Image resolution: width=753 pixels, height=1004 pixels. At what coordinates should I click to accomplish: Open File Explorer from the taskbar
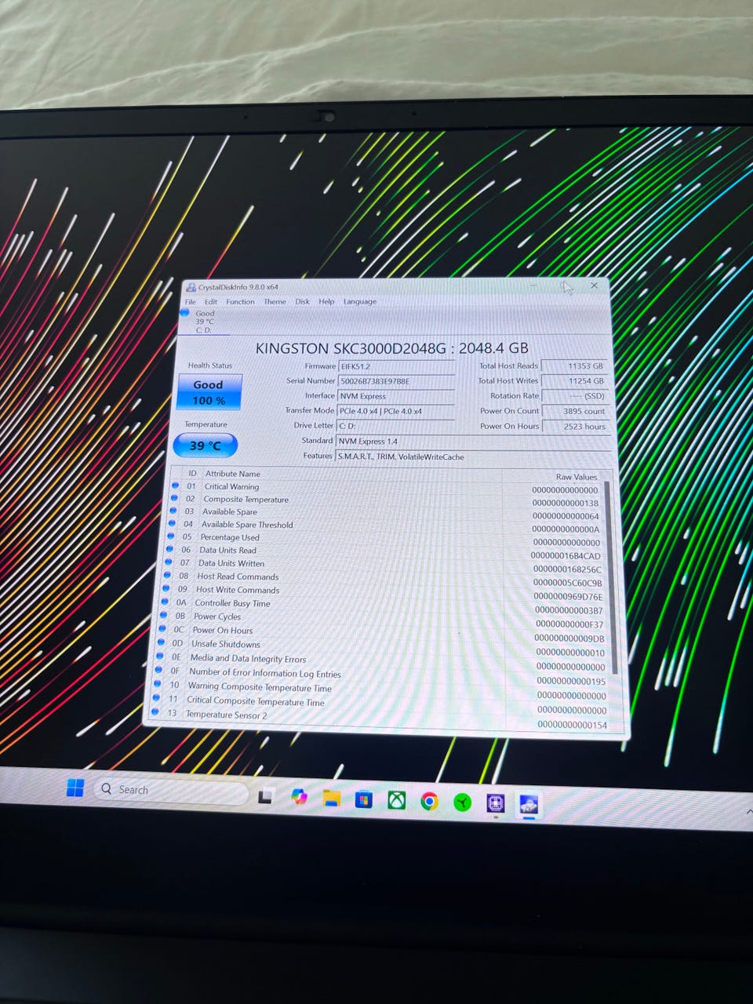(331, 798)
